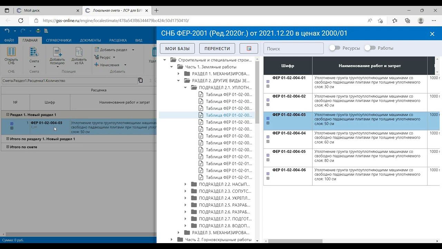Click the book icon button next to ПЕРЕНЕСТИ
The width and height of the screenshot is (442, 249).
(x=249, y=48)
